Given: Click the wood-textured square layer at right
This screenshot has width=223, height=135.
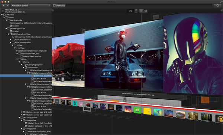Looking at the screenshot, I should click(205, 100).
